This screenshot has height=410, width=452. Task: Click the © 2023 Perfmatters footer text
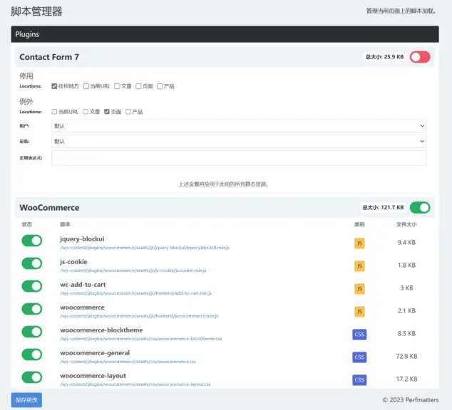tap(411, 400)
